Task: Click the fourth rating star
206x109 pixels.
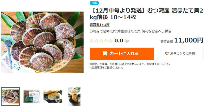Action: tap(106, 41)
